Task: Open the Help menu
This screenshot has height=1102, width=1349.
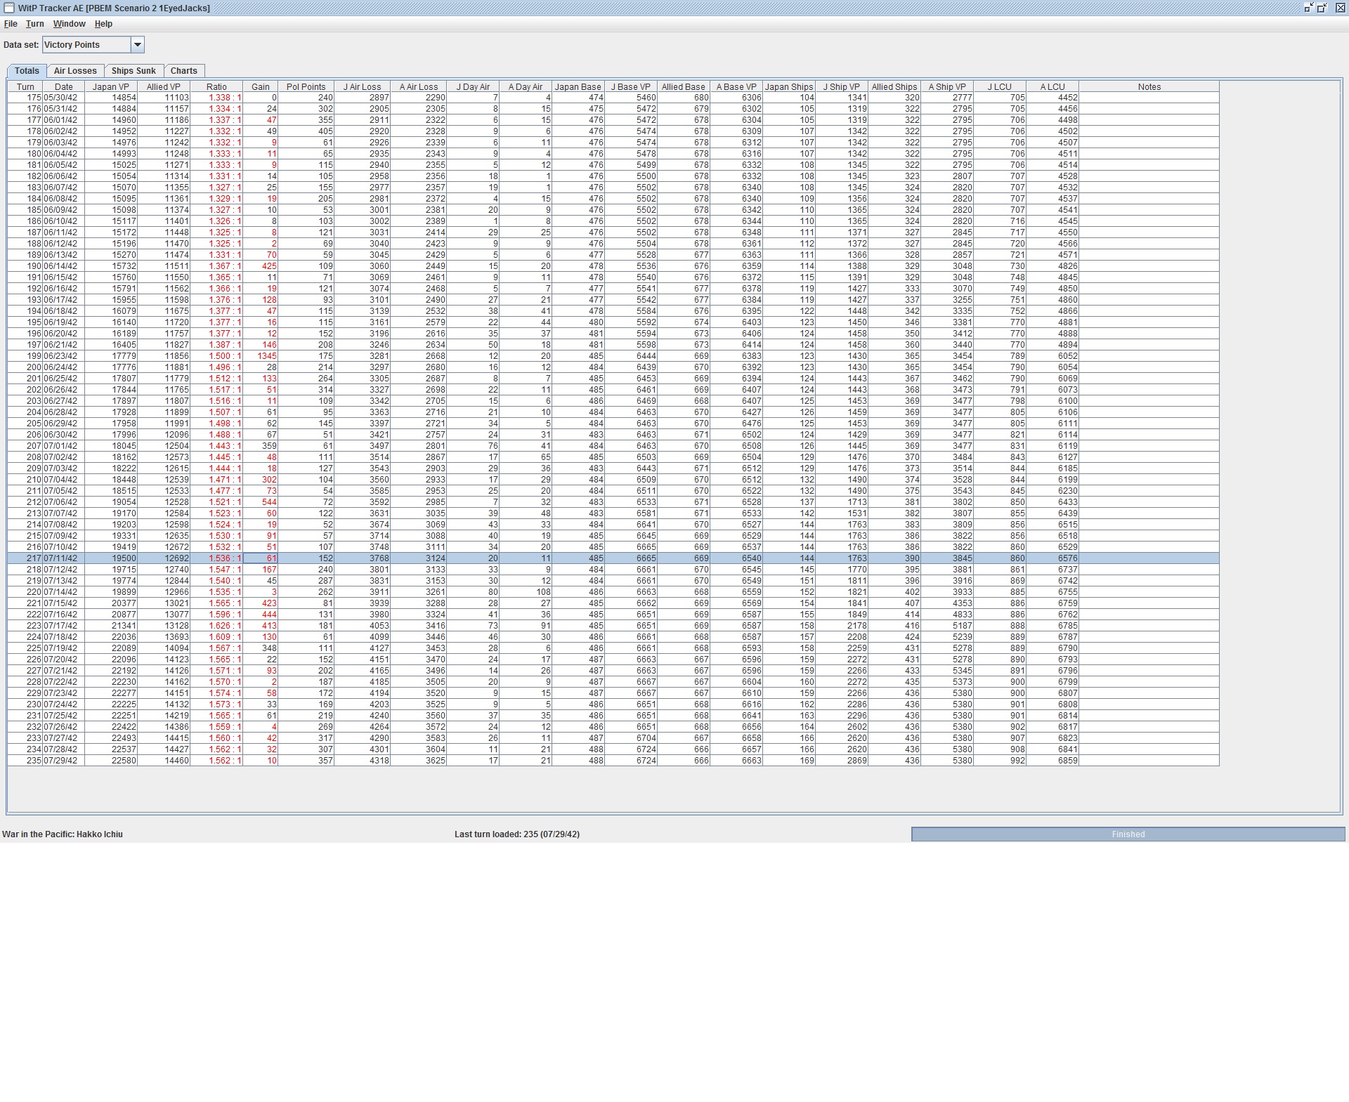Action: (x=103, y=24)
